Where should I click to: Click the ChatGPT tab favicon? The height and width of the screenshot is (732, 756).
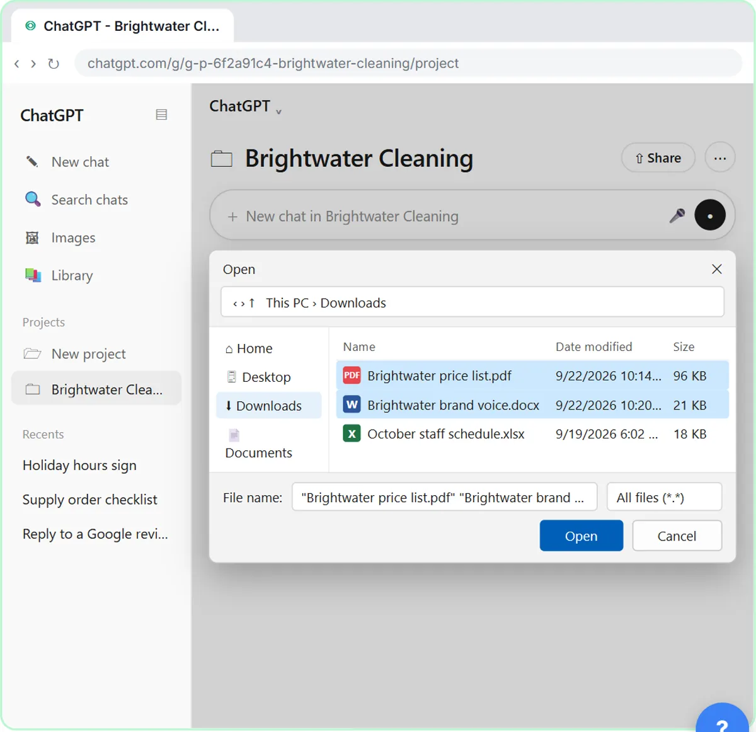click(30, 26)
